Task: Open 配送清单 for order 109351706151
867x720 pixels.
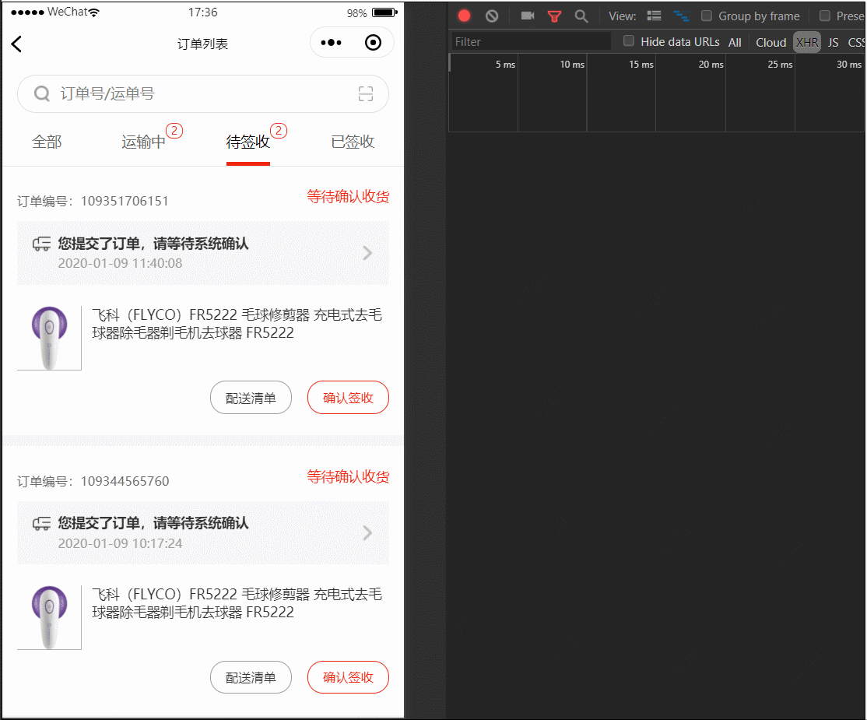Action: pyautogui.click(x=251, y=398)
